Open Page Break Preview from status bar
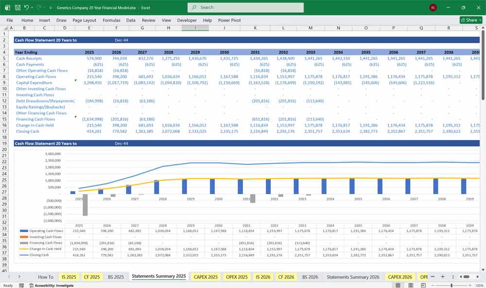 (422, 285)
